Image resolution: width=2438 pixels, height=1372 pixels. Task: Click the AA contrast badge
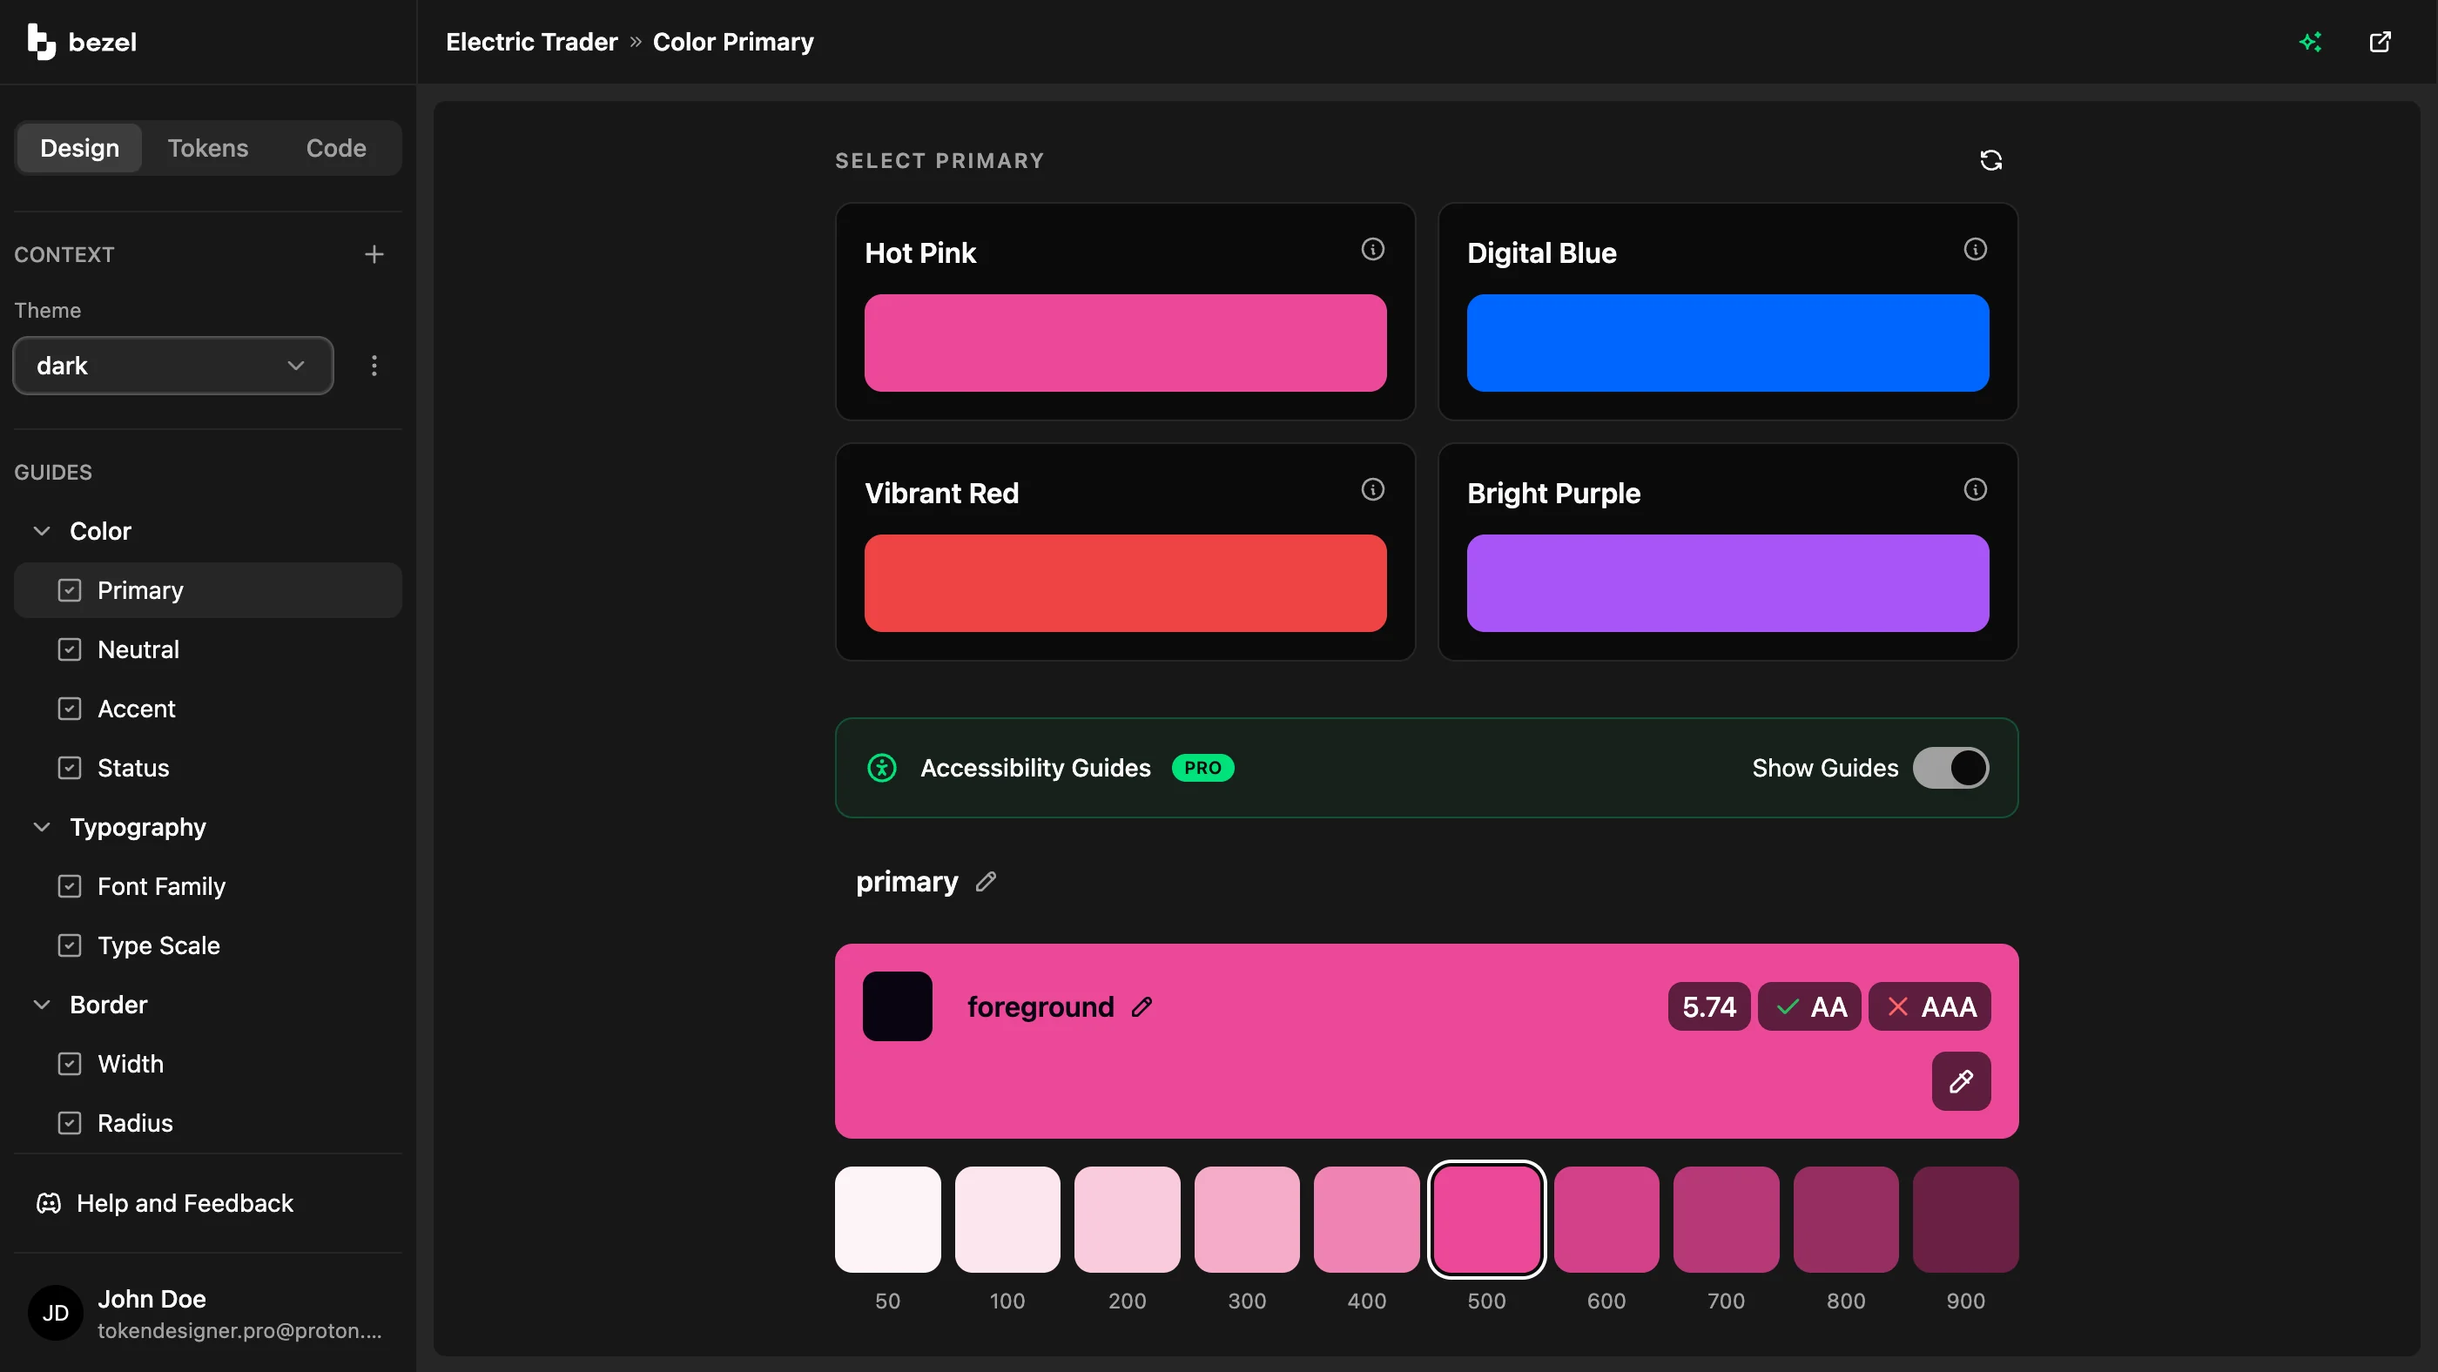(1808, 1006)
